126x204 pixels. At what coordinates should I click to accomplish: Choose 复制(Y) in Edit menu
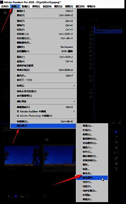coord(43,25)
